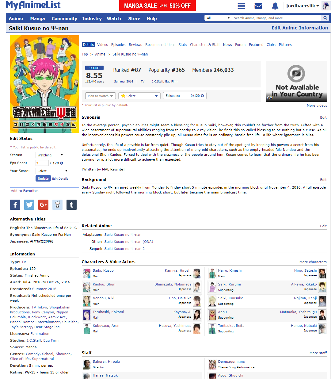Open Your Score Select dropdown in sidebar
The image size is (335, 379).
tap(52, 171)
